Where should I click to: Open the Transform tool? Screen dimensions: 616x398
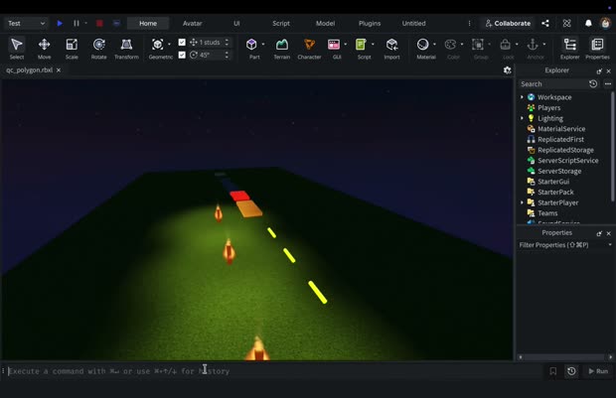126,49
